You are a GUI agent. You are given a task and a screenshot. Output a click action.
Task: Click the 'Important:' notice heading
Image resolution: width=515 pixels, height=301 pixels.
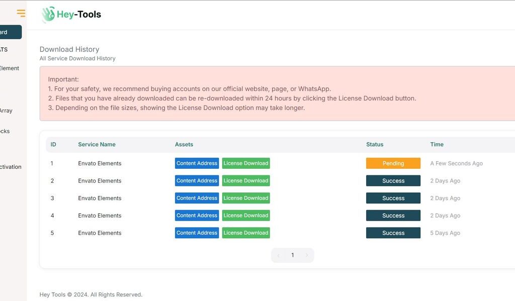click(x=63, y=79)
